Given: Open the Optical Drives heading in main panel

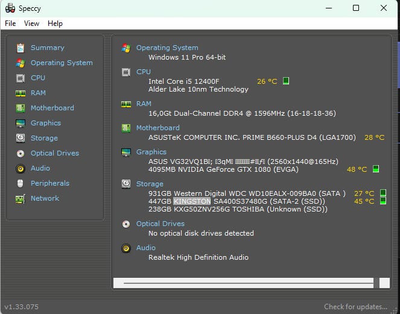Looking at the screenshot, I should tap(160, 224).
